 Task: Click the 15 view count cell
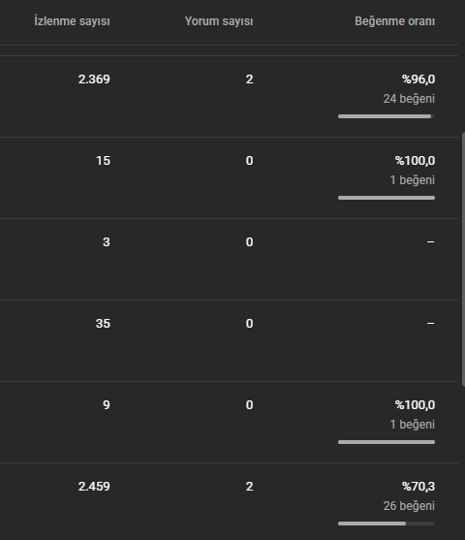[103, 161]
